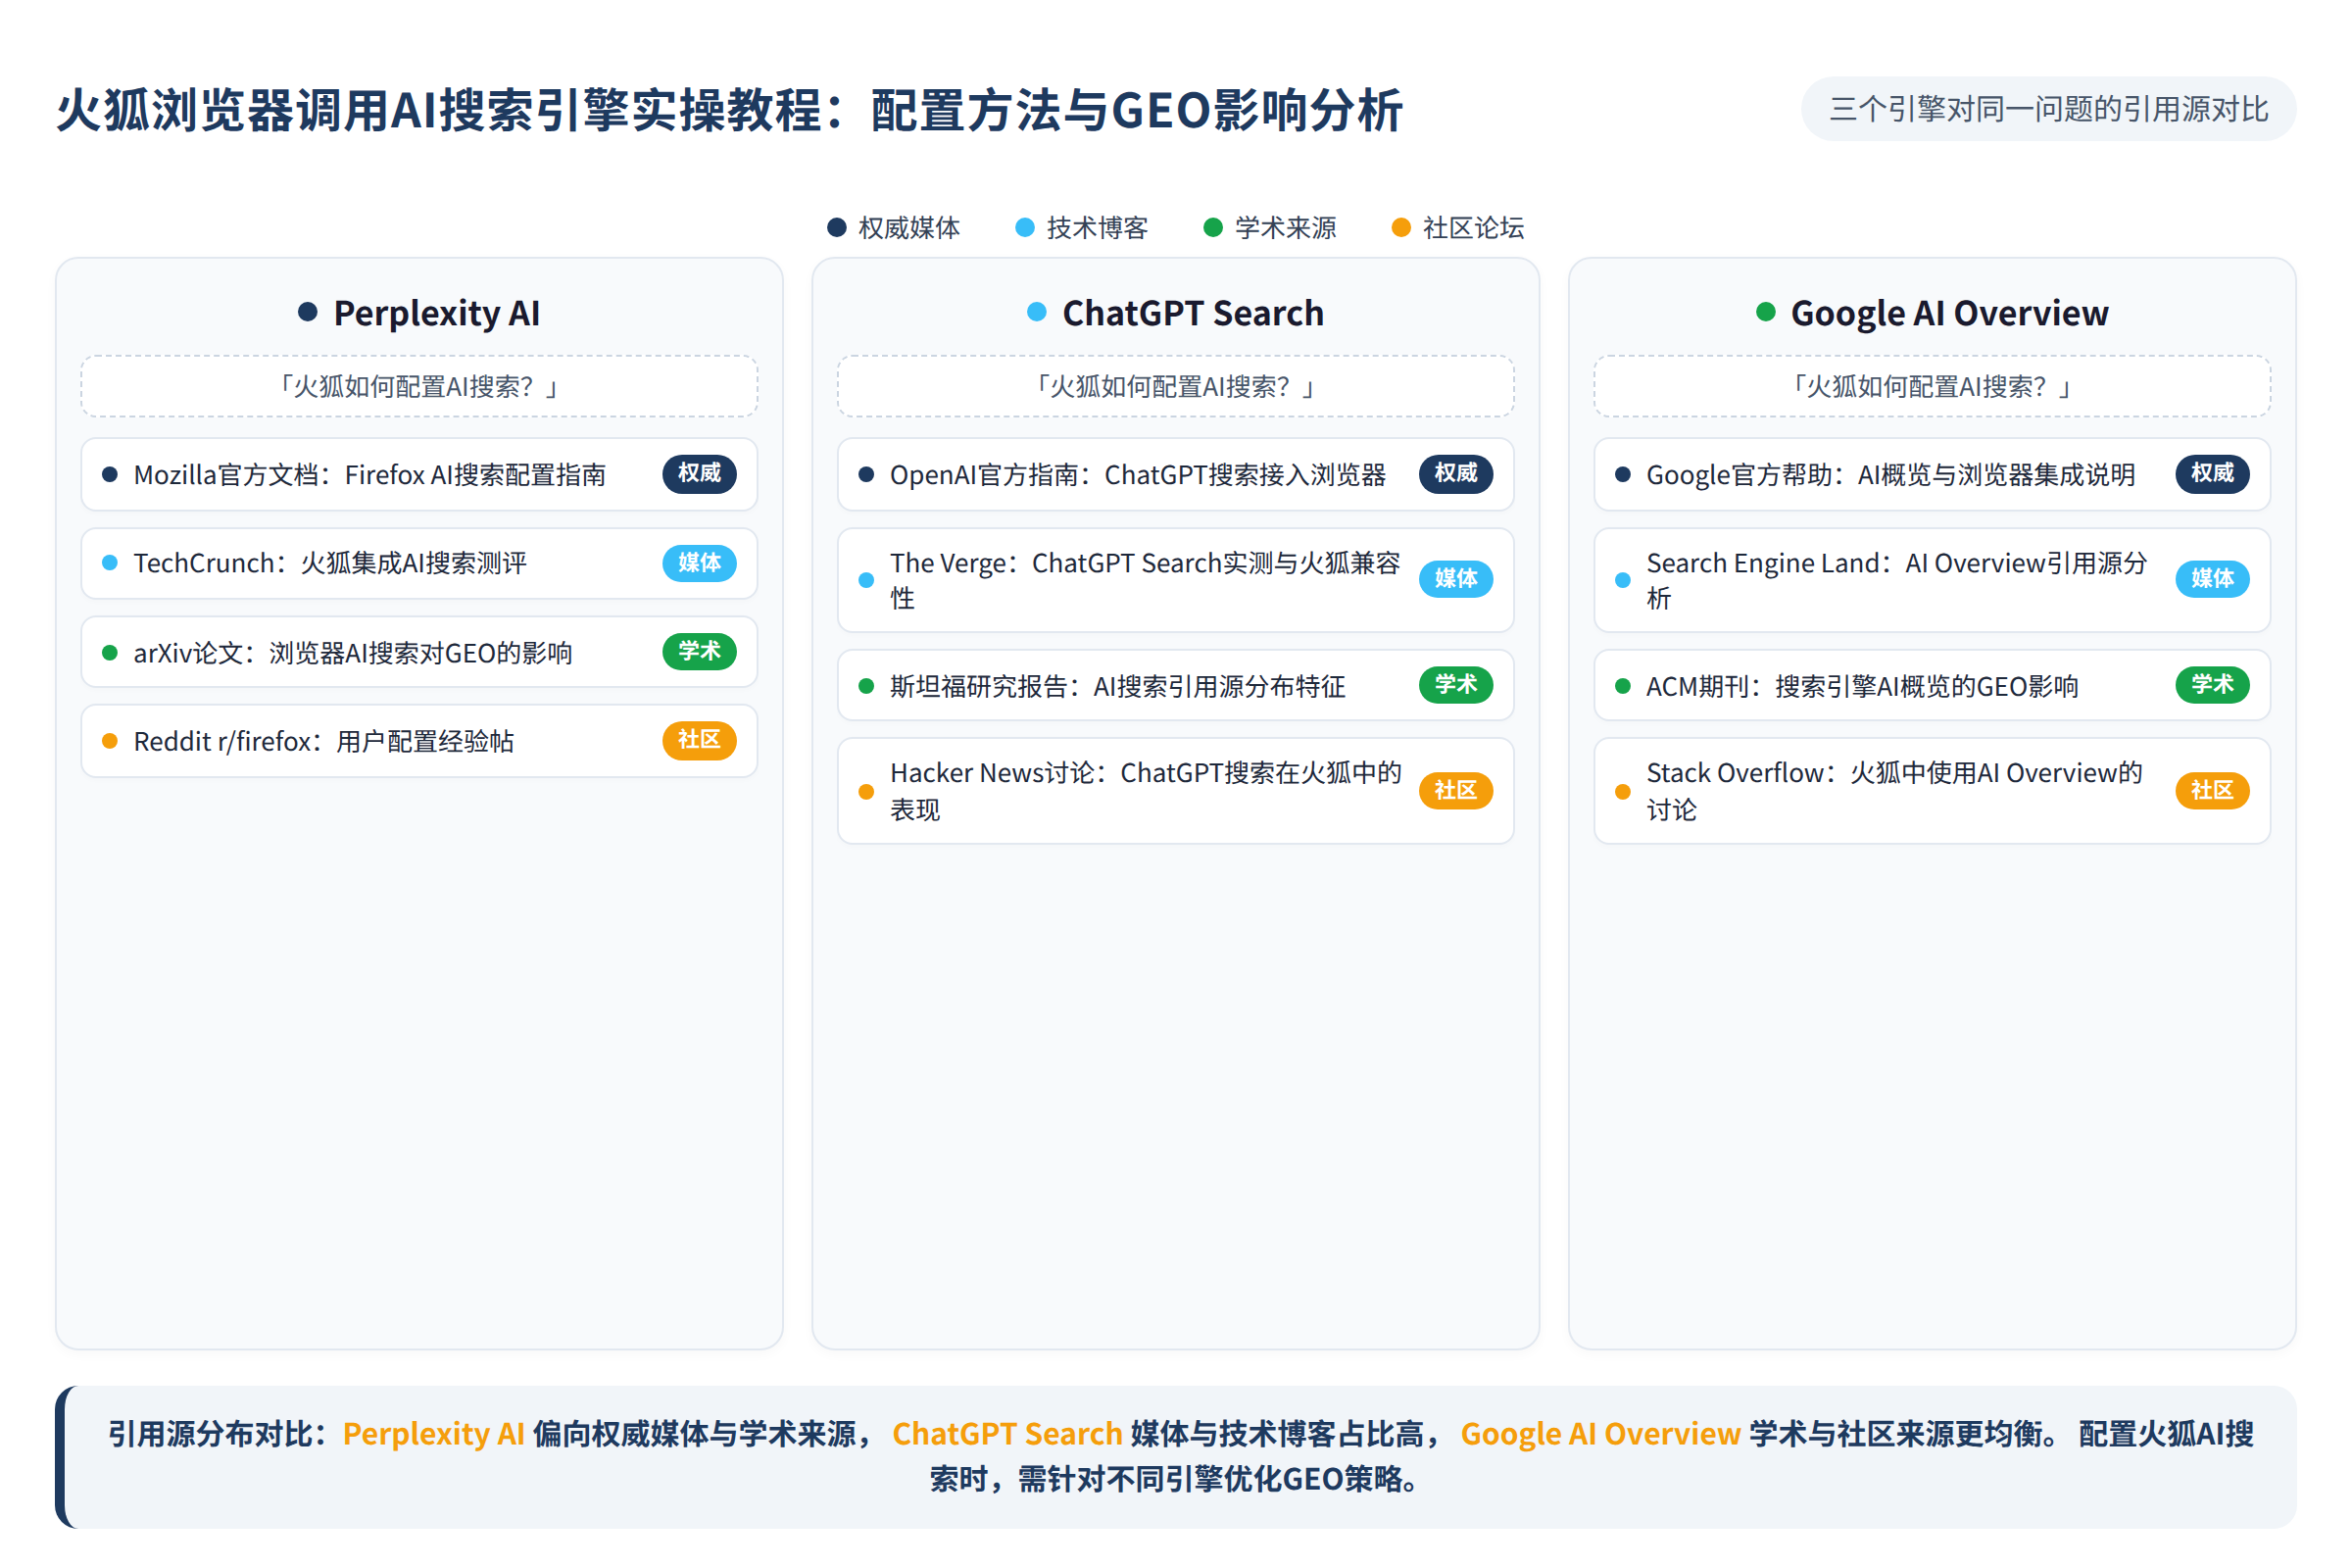This screenshot has height=1568, width=2352.
Task: Click the 权威 badge on OpenAI row
Action: pos(1456,473)
